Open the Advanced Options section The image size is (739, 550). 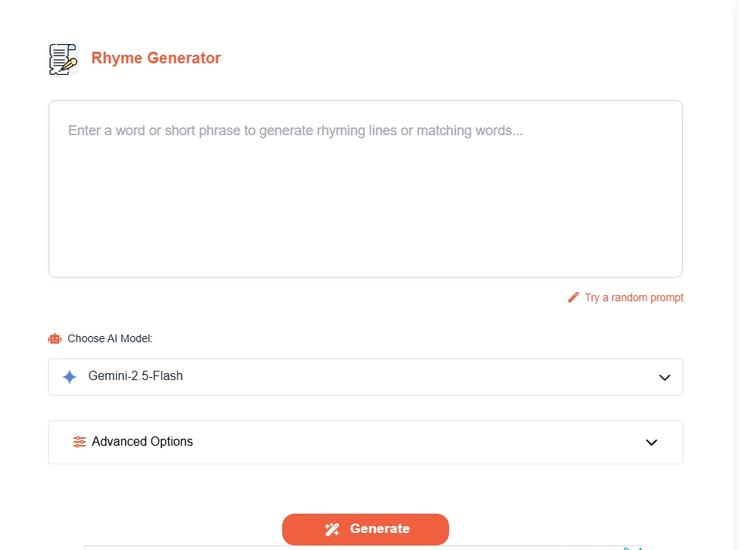tap(365, 442)
